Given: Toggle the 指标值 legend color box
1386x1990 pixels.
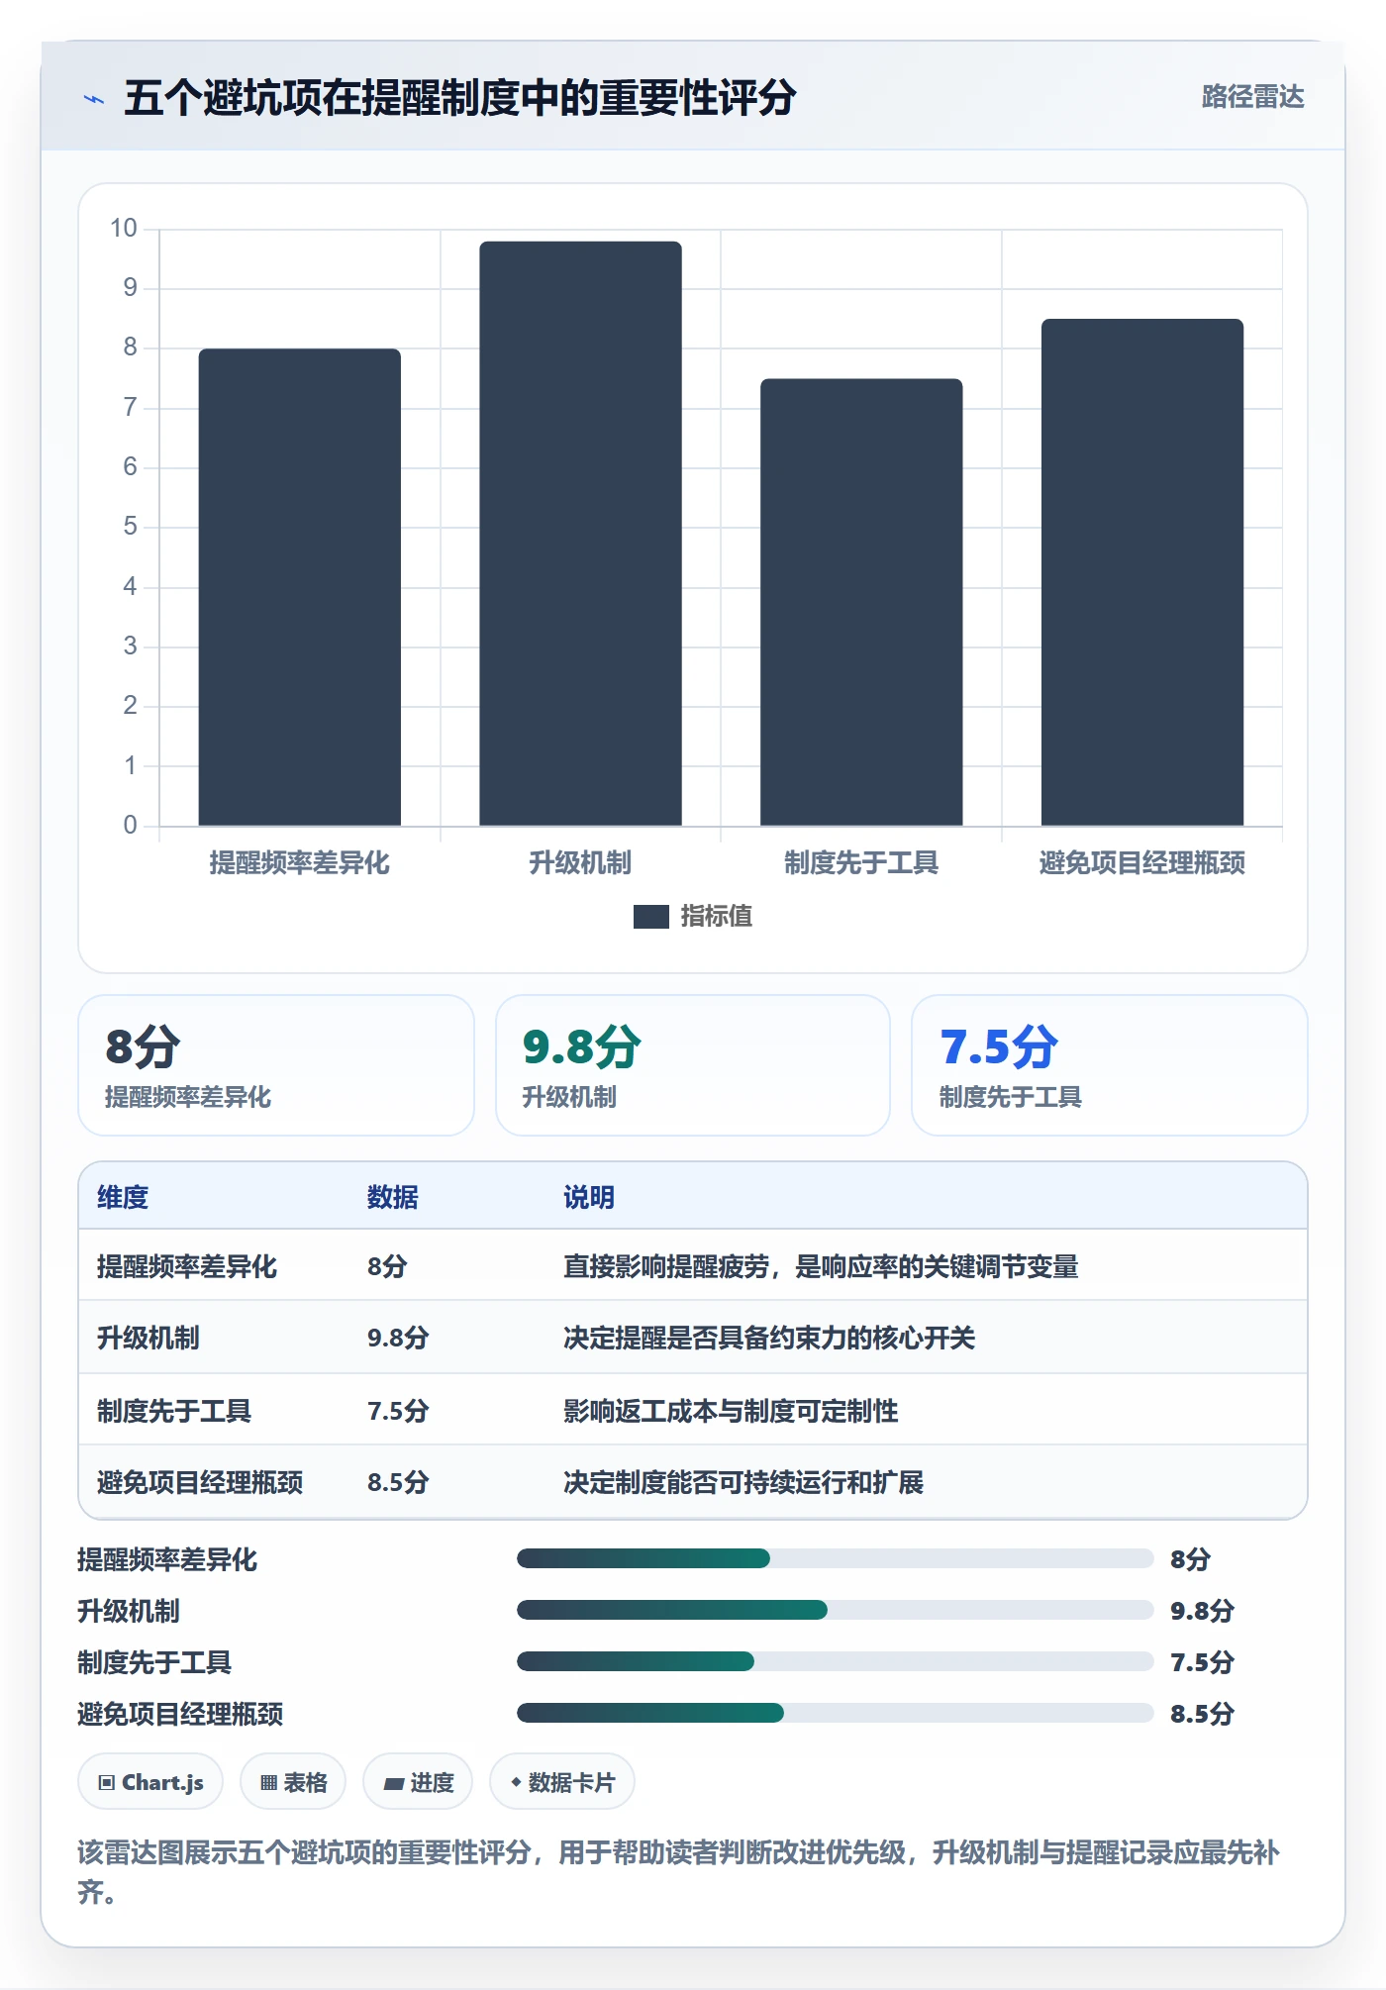Looking at the screenshot, I should point(650,917).
